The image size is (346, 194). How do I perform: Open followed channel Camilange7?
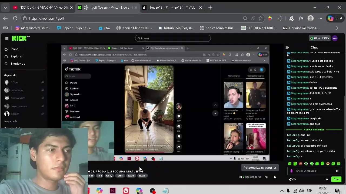(x=18, y=98)
